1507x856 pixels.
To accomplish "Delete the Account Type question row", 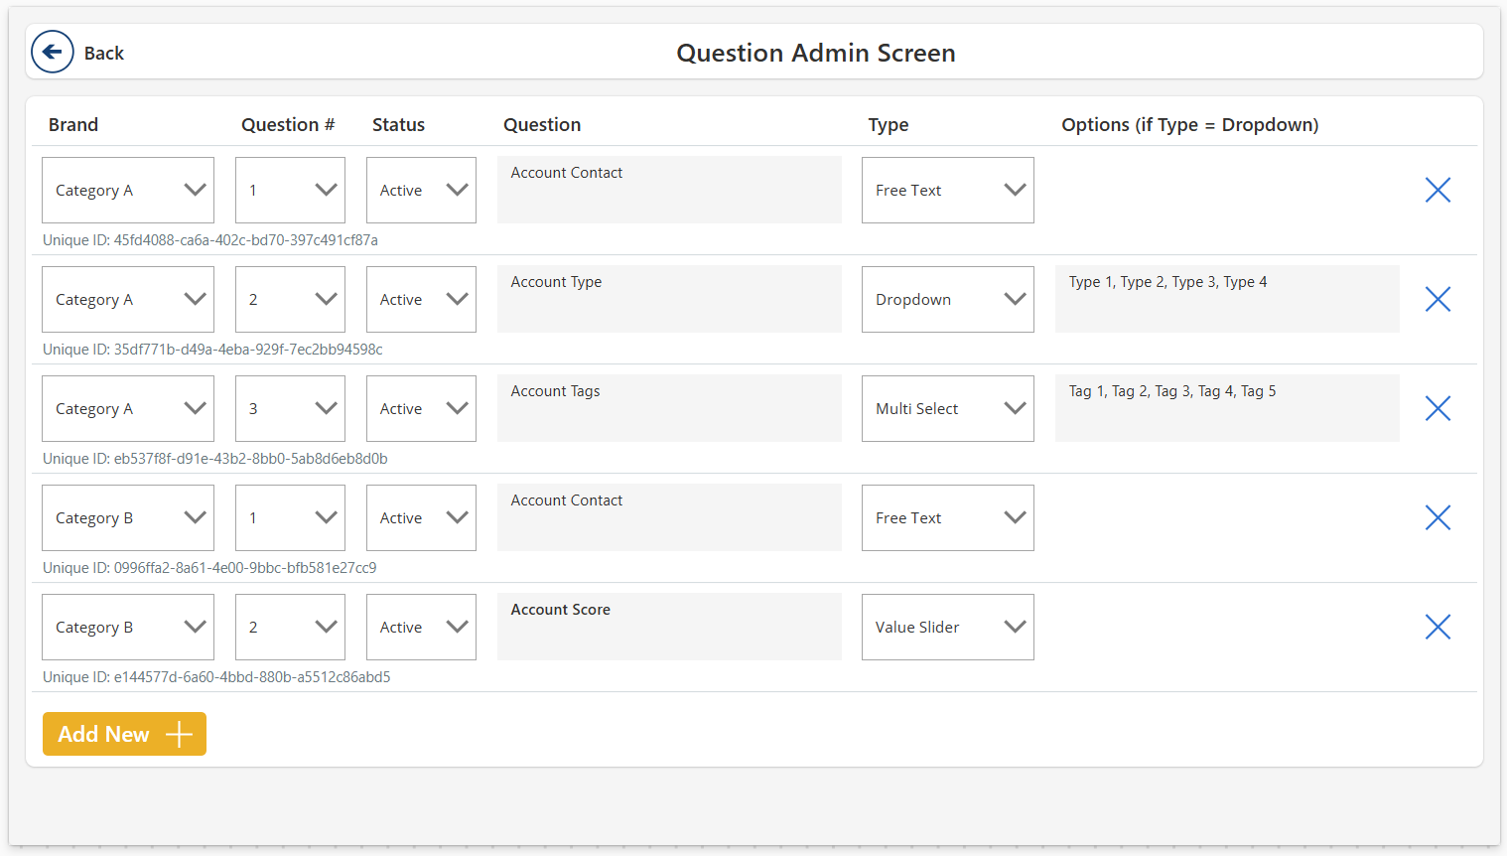I will (1438, 299).
